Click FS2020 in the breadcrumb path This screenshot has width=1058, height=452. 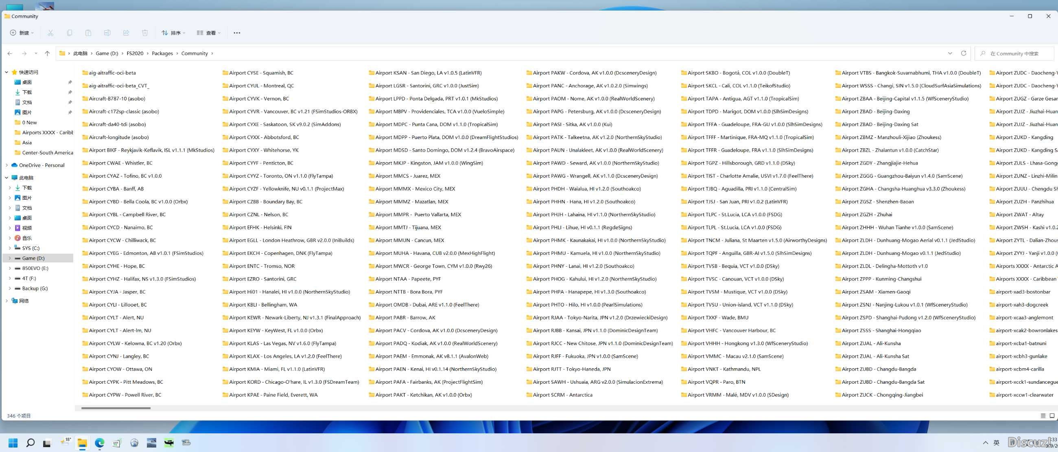pyautogui.click(x=135, y=53)
